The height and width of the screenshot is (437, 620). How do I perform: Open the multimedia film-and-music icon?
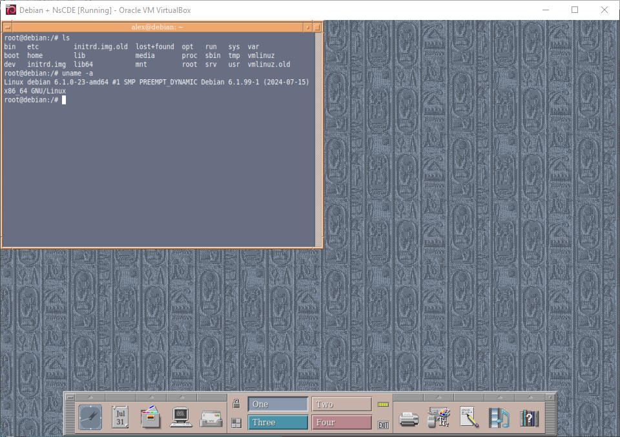point(499,418)
